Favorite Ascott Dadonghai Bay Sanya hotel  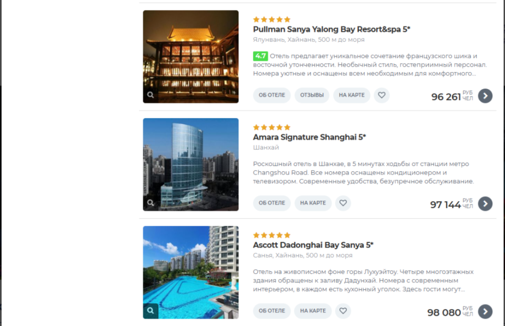(343, 311)
